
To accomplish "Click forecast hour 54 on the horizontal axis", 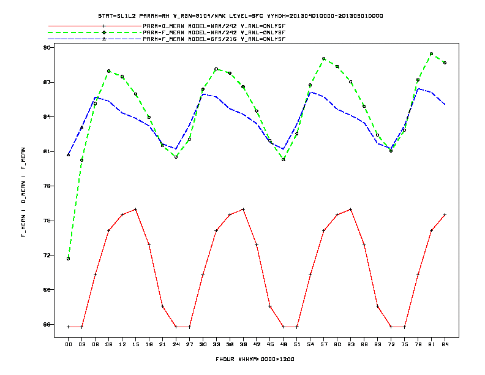I will (x=310, y=344).
